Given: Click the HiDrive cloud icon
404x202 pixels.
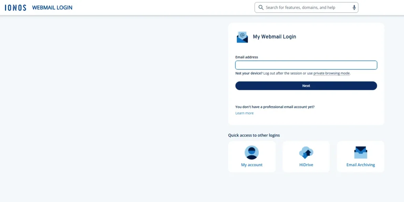Looking at the screenshot, I should pyautogui.click(x=306, y=153).
